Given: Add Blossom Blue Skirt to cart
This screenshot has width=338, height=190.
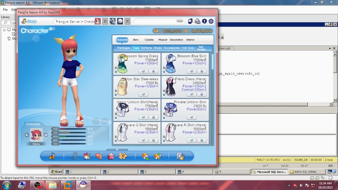Looking at the screenshot, I should pos(192,71).
